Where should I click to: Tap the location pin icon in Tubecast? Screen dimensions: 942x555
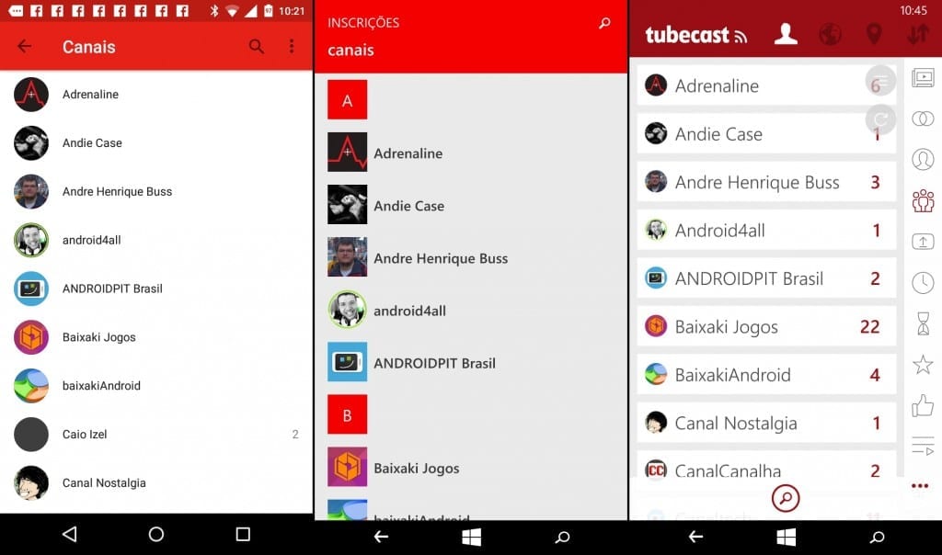pyautogui.click(x=874, y=35)
